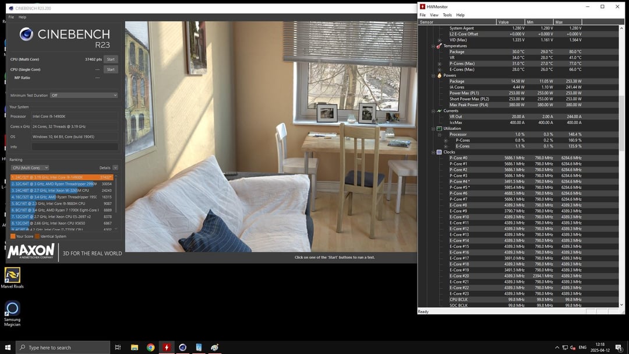Expand the VID (Max) entry
Image resolution: width=629 pixels, height=354 pixels.
(440, 40)
